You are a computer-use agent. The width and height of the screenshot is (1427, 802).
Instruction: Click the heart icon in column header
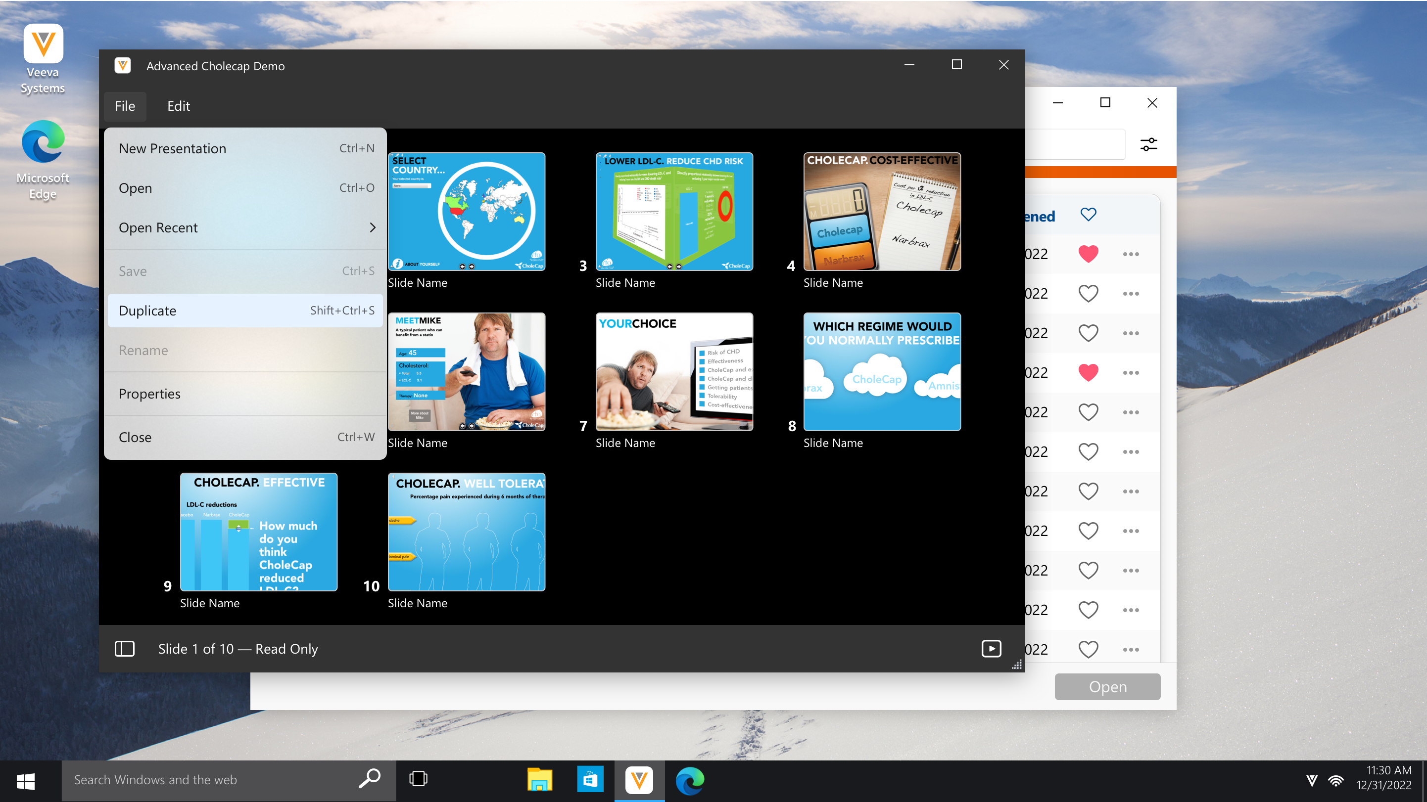coord(1088,215)
